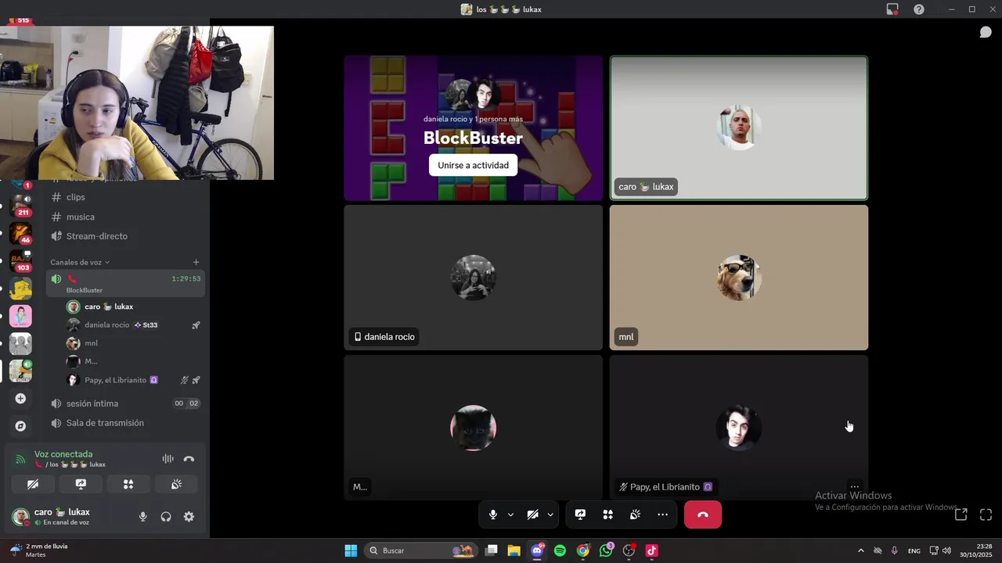The height and width of the screenshot is (563, 1002).
Task: Pop out call into separate window
Action: 961,514
